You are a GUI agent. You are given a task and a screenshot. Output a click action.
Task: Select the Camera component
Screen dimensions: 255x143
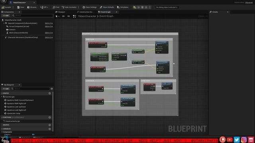point(12,30)
